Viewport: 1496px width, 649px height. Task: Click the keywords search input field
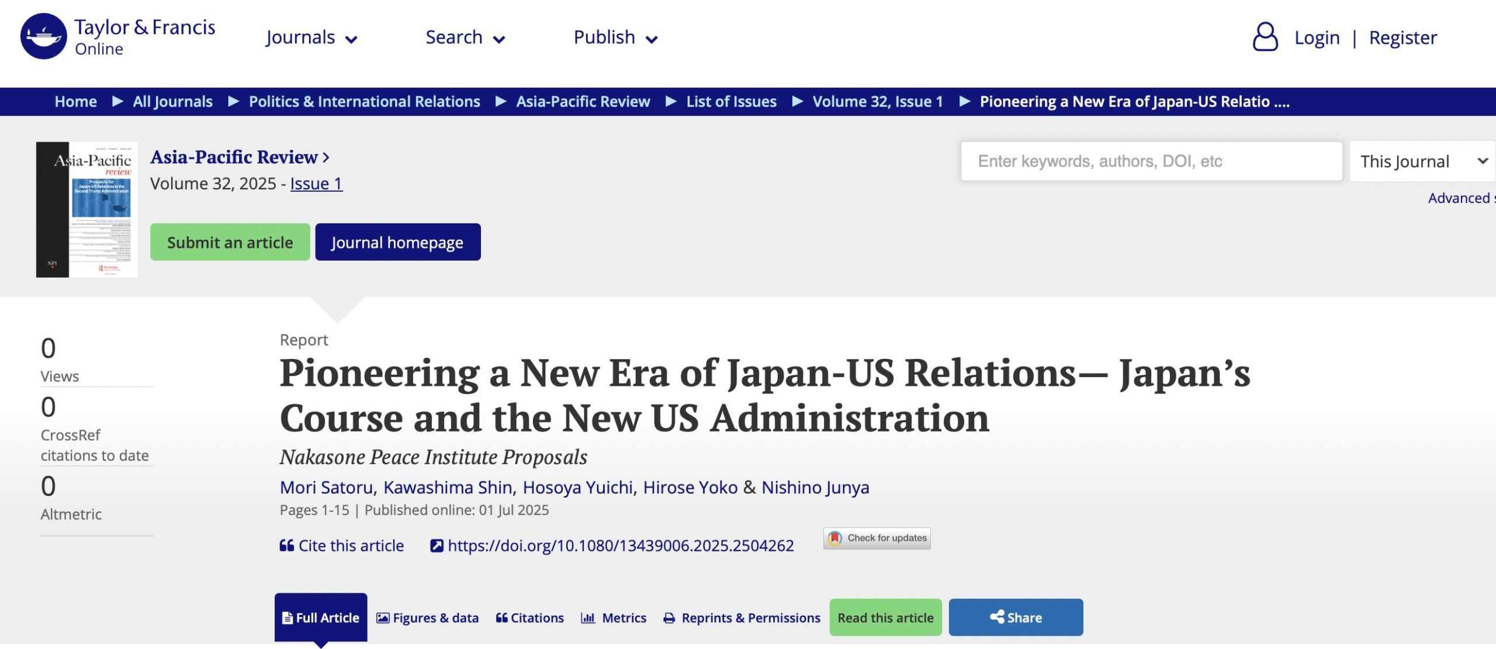point(1151,161)
